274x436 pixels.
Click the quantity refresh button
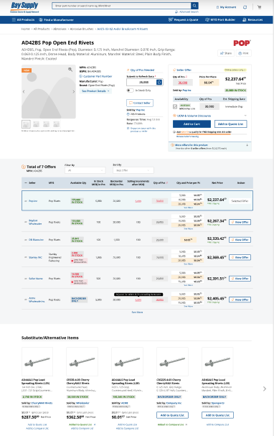pyautogui.click(x=159, y=83)
